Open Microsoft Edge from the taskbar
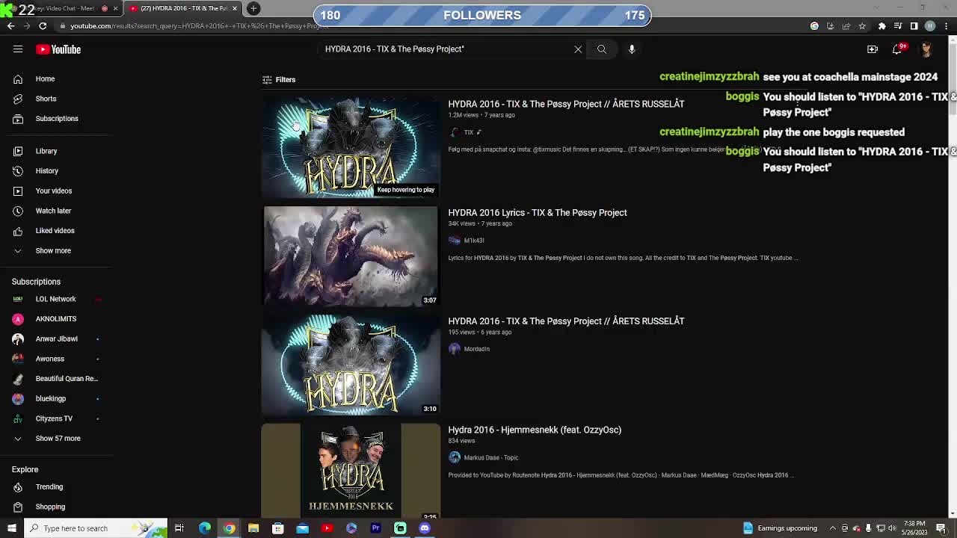 pos(205,528)
